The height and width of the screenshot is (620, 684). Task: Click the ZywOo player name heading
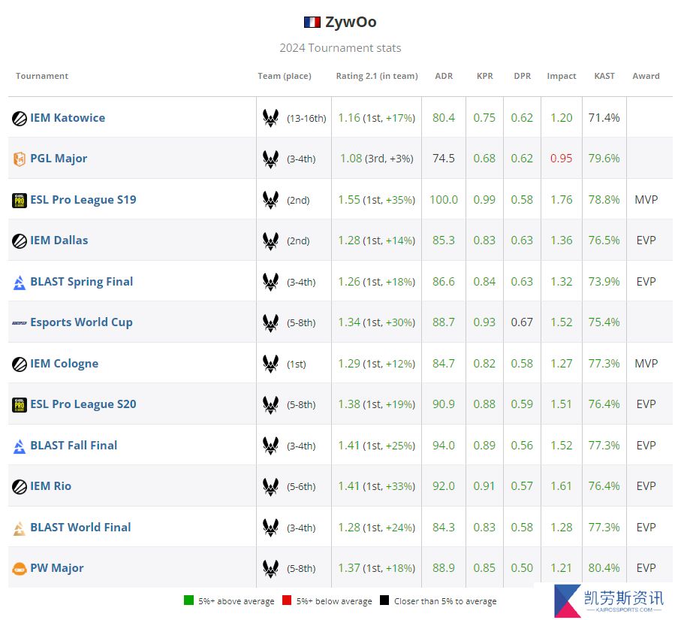point(351,22)
